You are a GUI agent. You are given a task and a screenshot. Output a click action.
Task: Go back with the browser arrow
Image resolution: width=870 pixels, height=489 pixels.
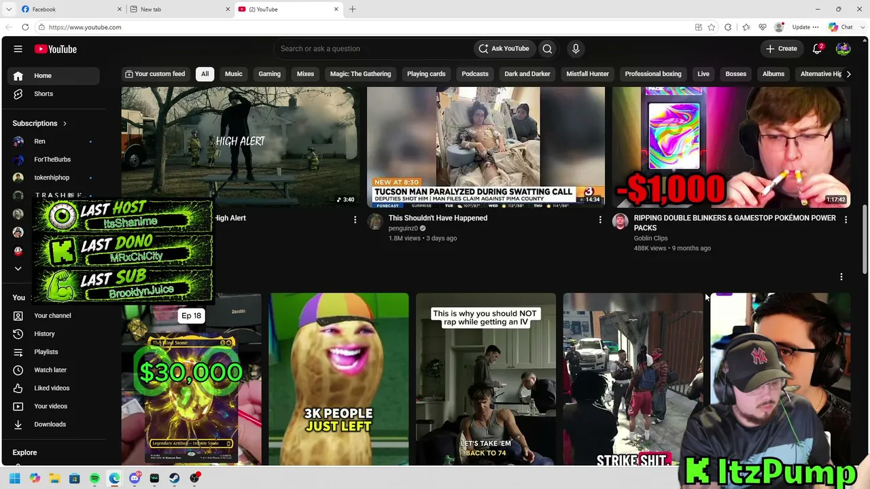8,27
